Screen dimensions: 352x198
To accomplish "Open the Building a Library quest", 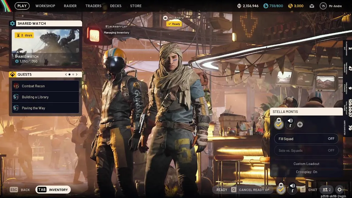I will [45, 97].
